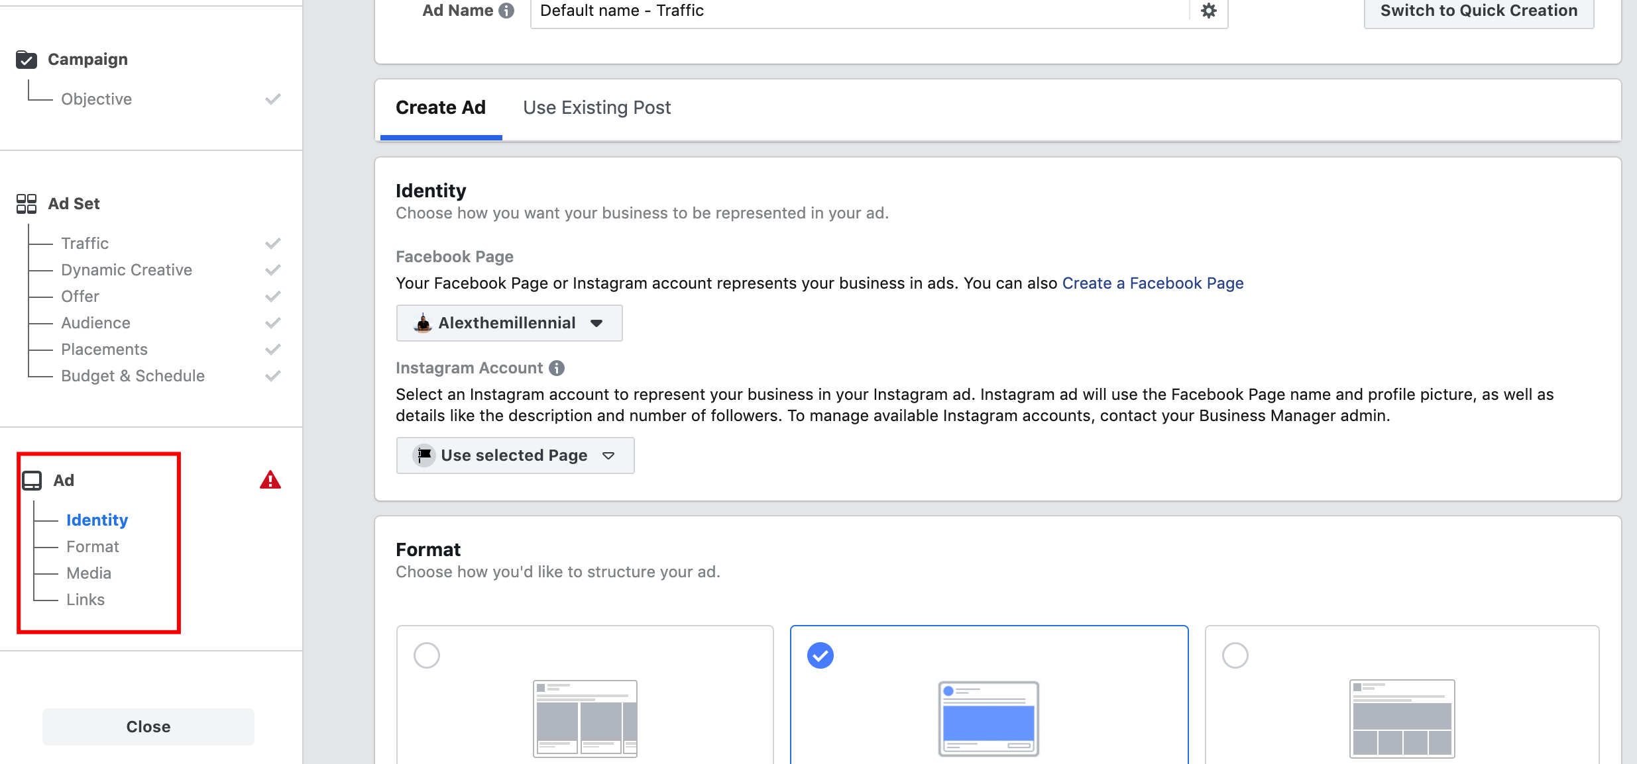Switch to the Use Existing Post tab
The width and height of the screenshot is (1637, 764).
596,107
